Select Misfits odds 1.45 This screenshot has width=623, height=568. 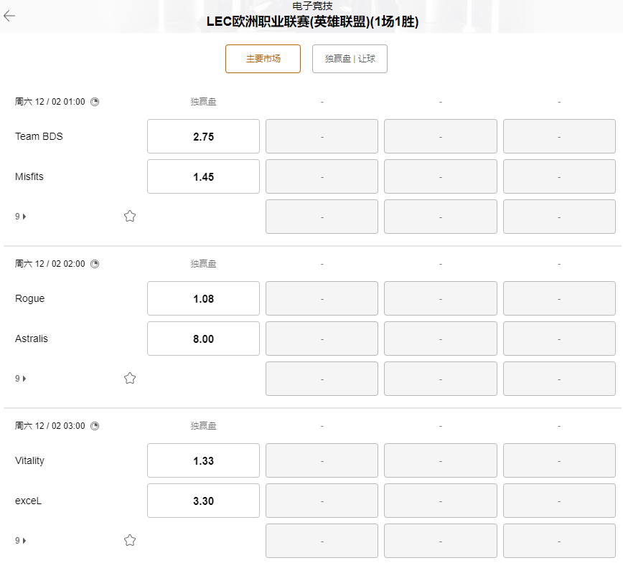click(x=203, y=176)
